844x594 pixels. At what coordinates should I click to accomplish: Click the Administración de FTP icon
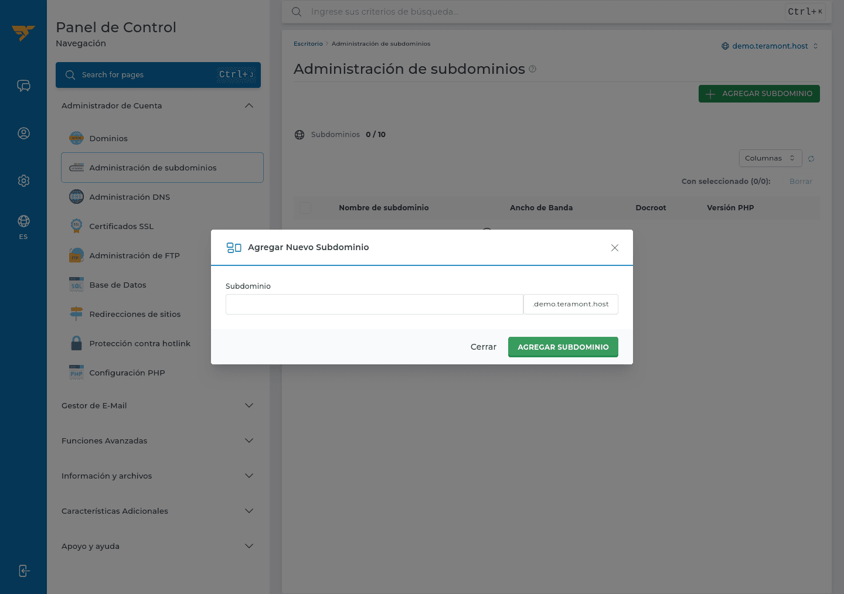(x=76, y=255)
